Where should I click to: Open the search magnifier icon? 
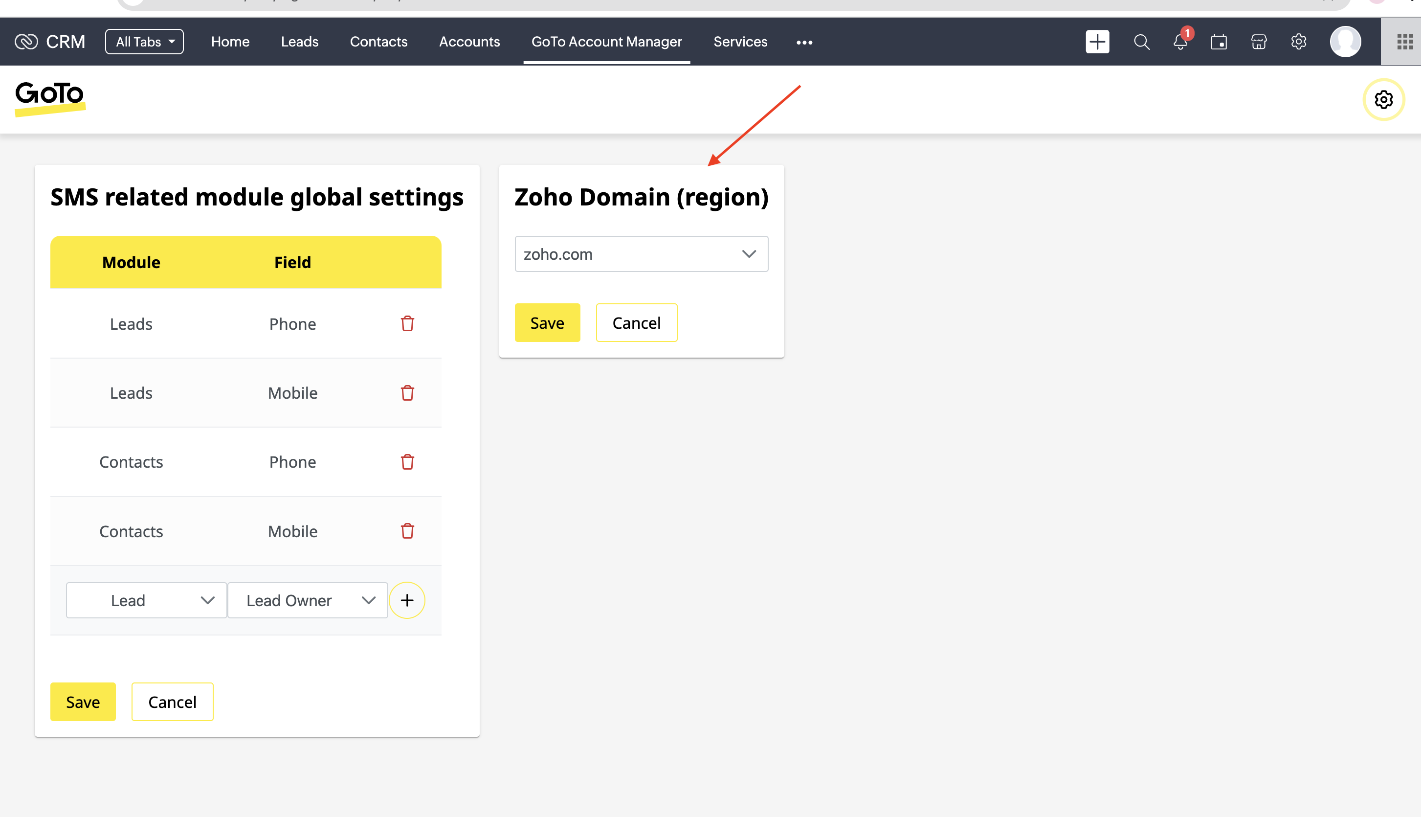[x=1141, y=42]
